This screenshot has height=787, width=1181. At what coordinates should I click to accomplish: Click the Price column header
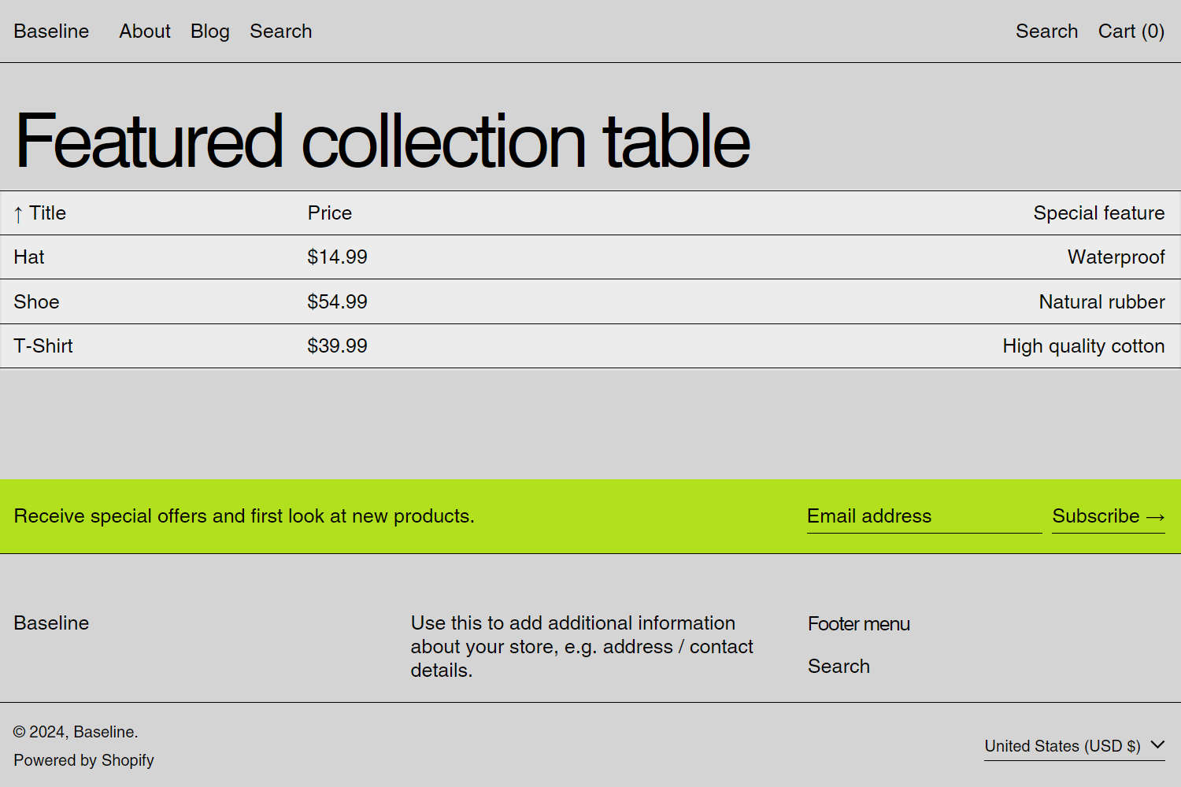click(329, 212)
